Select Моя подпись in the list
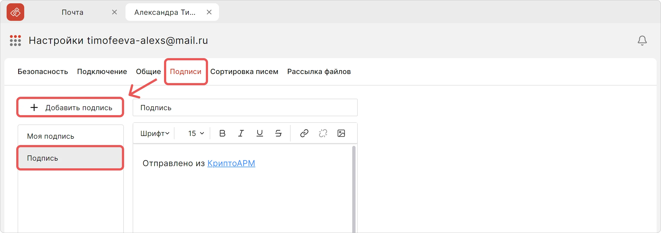 [x=70, y=136]
